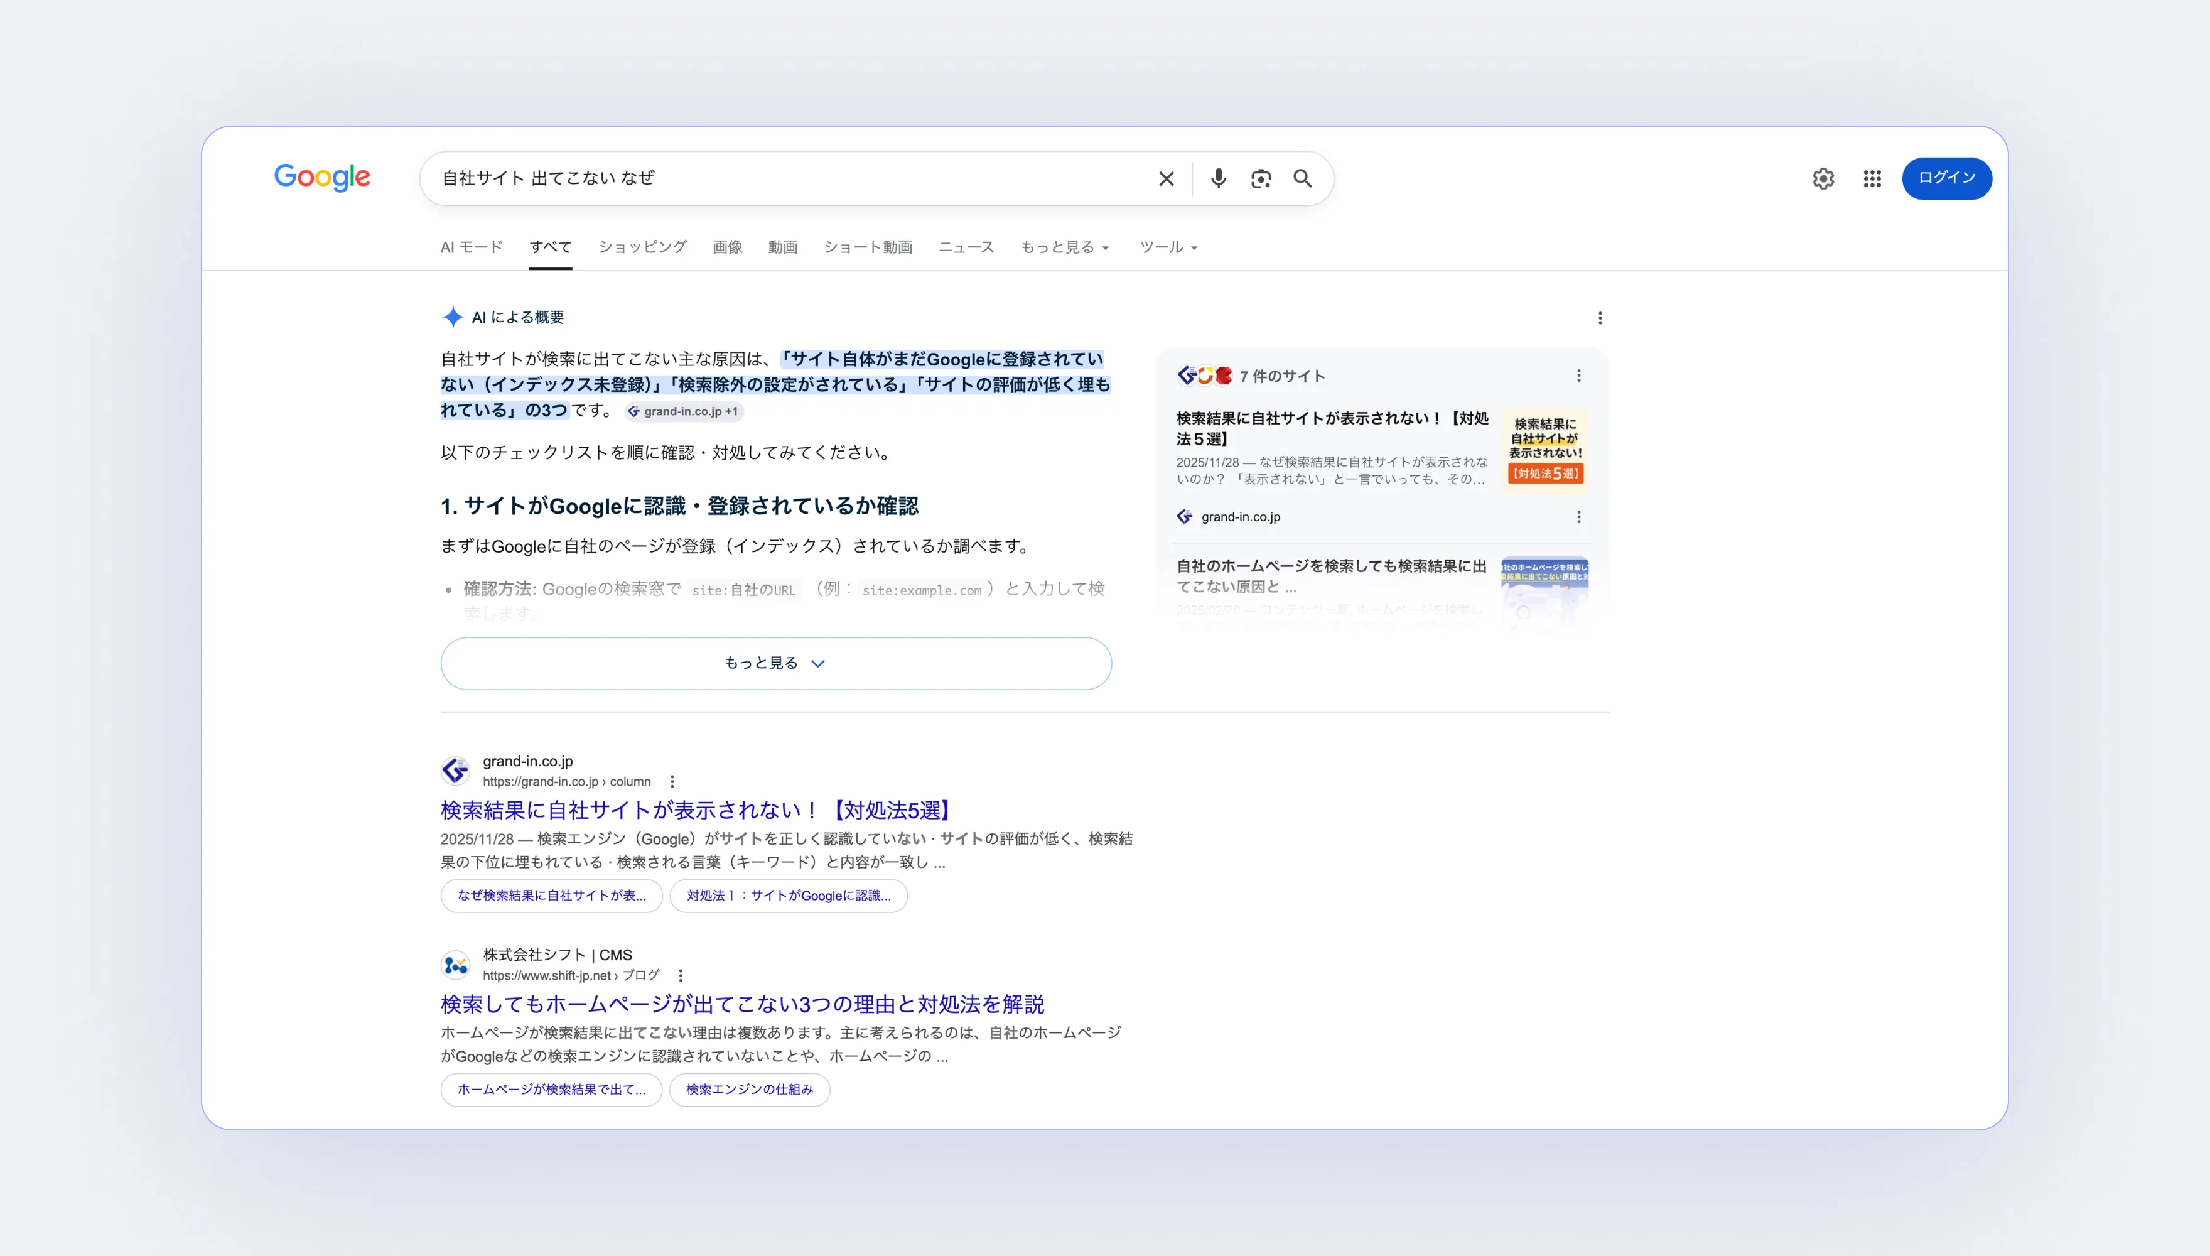
Task: Switch to ショート動画 tab
Action: point(868,247)
